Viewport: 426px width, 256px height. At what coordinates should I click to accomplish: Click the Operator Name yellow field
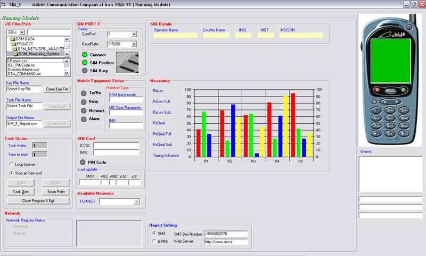(175, 36)
